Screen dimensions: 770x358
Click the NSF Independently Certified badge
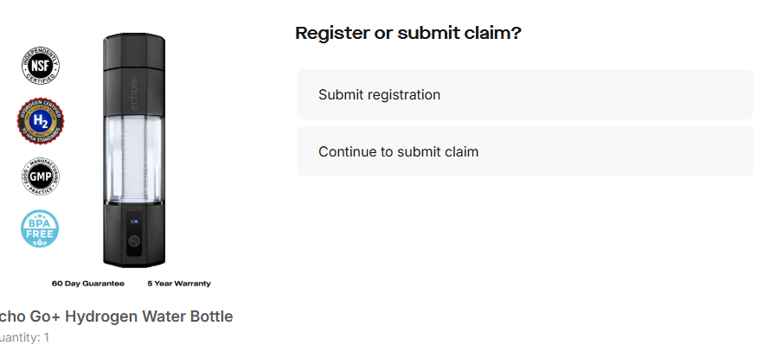click(41, 66)
